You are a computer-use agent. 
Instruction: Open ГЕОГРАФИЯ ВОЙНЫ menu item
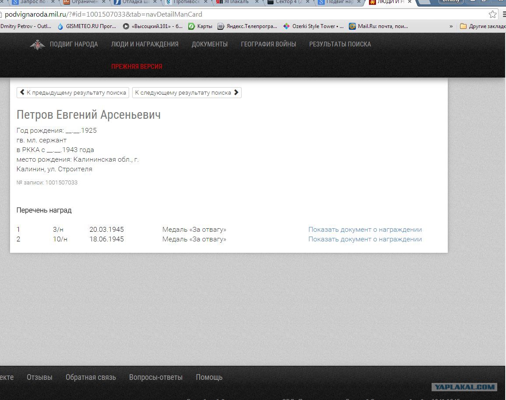(x=268, y=44)
